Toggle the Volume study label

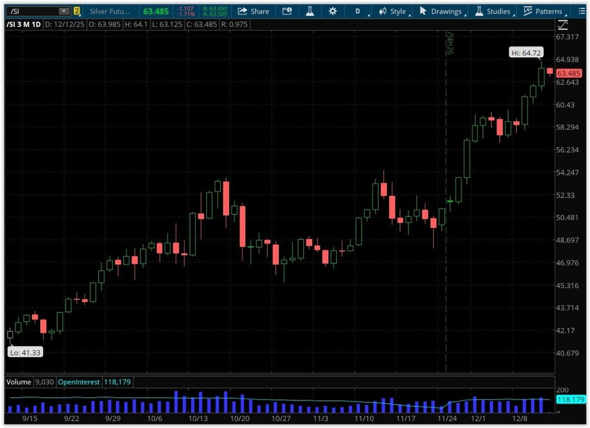click(18, 382)
